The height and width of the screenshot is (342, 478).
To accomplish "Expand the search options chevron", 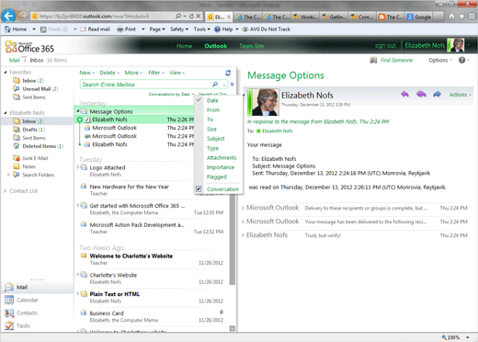I will (x=233, y=85).
